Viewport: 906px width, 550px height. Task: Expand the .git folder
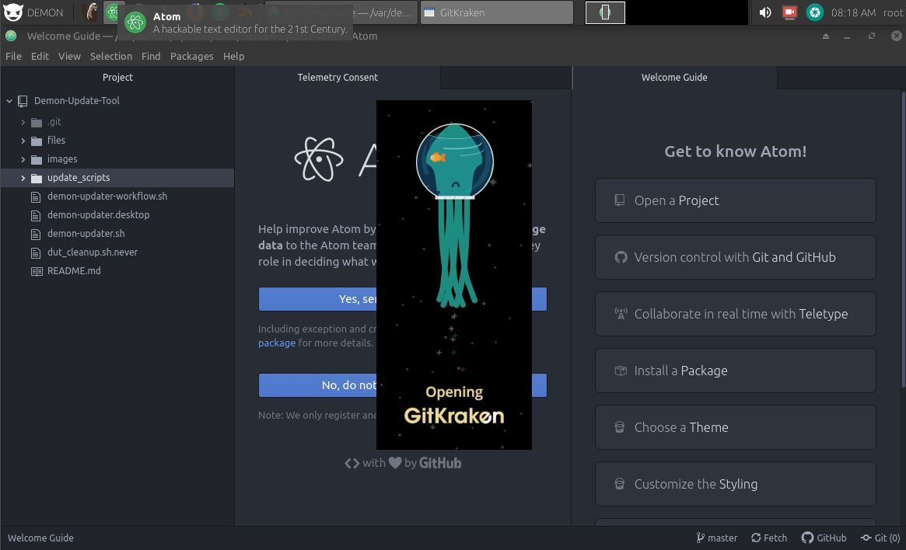pos(23,122)
